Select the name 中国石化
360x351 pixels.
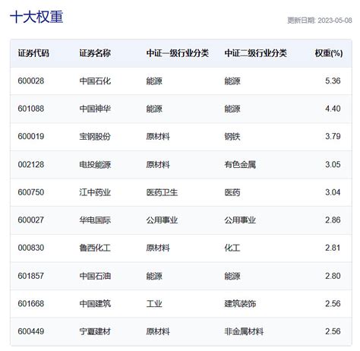95,81
